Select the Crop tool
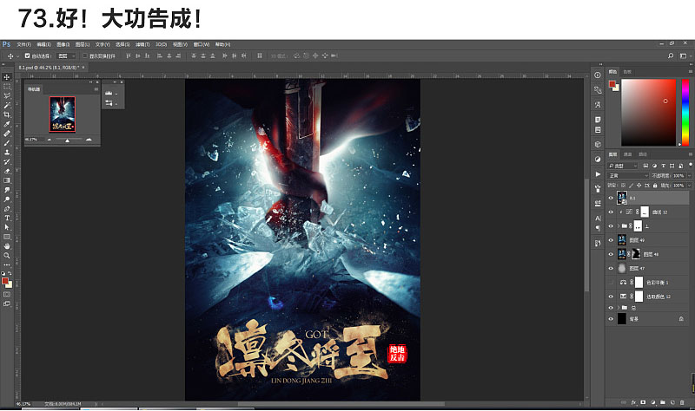Image resolution: width=695 pixels, height=411 pixels. 7,114
